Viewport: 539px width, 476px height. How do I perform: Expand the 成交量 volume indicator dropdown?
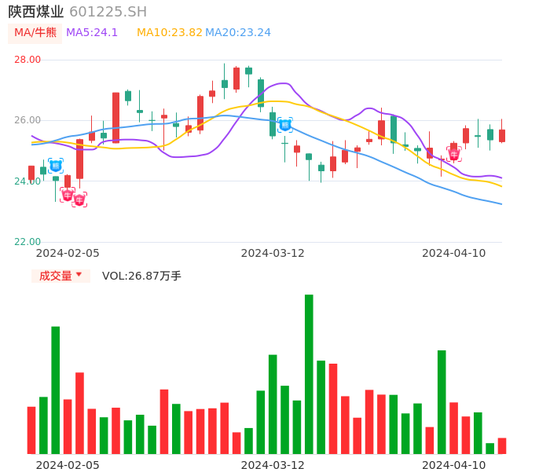pos(60,276)
